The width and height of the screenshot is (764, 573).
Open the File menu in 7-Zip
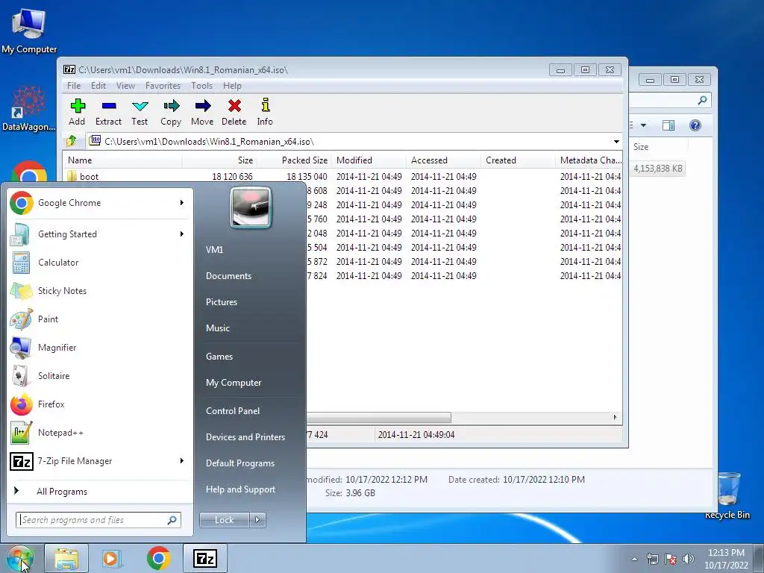[74, 86]
